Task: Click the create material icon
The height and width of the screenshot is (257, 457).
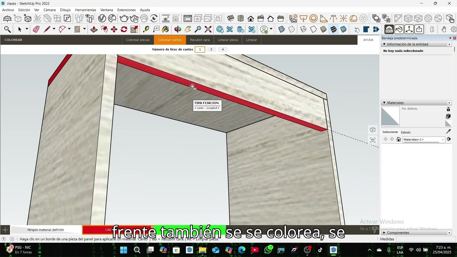Action: [x=448, y=116]
